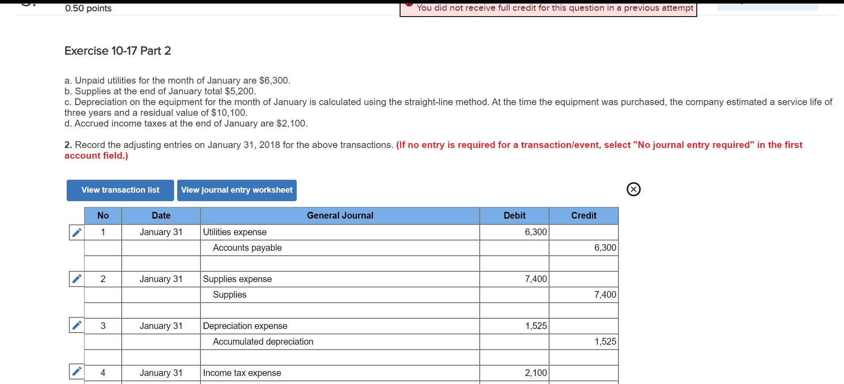Edit journal entry number 2 pencil icon
Screen dimensions: 844x384
[77, 279]
